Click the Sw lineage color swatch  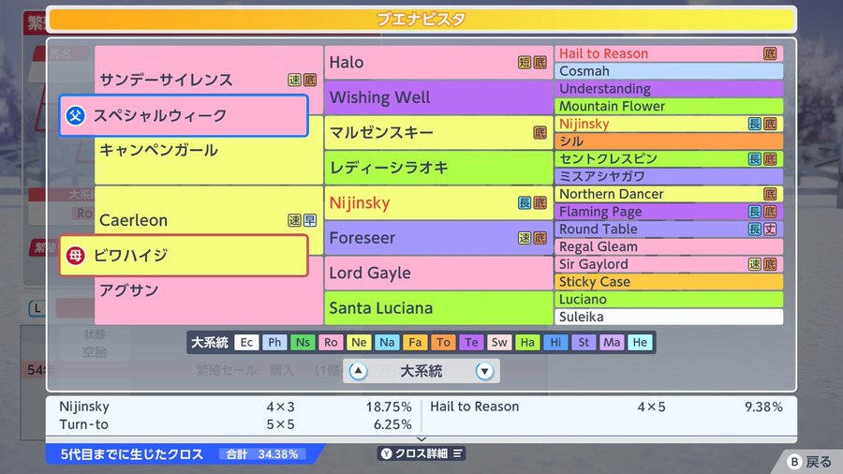[x=499, y=342]
